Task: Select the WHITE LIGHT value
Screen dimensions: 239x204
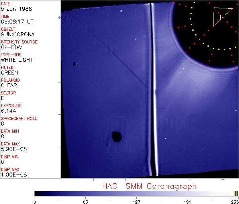Action: (17, 60)
